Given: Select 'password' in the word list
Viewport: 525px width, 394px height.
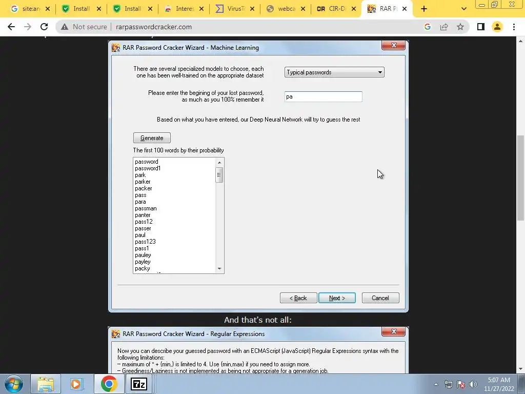Looking at the screenshot, I should click(146, 162).
